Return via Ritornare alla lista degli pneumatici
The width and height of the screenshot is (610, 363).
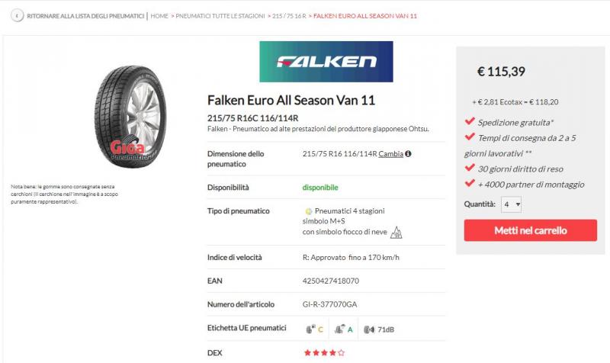(x=85, y=16)
